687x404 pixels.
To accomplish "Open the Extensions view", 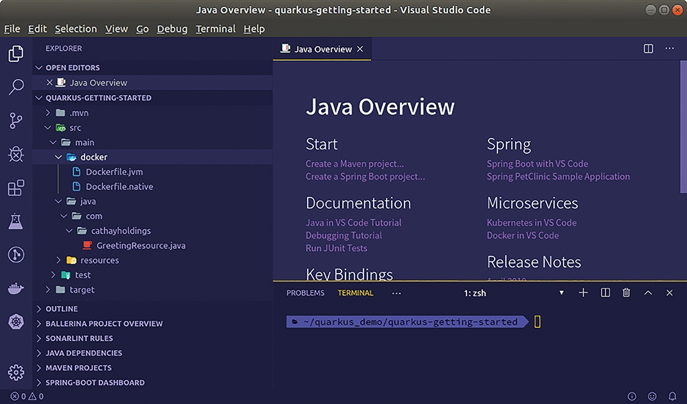I will (x=16, y=187).
